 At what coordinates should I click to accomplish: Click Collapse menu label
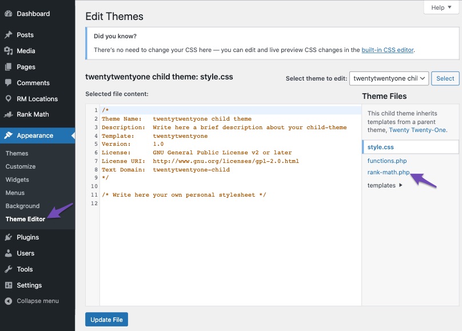38,301
